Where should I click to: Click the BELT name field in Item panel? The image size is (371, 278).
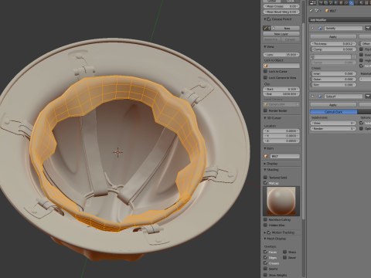tap(284, 156)
